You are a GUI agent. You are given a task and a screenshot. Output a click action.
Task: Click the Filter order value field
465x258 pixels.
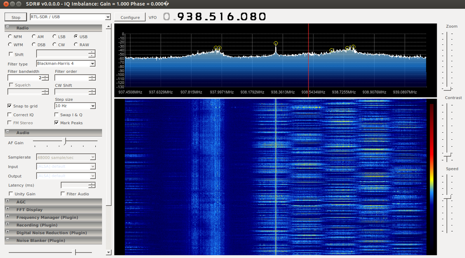click(x=75, y=78)
